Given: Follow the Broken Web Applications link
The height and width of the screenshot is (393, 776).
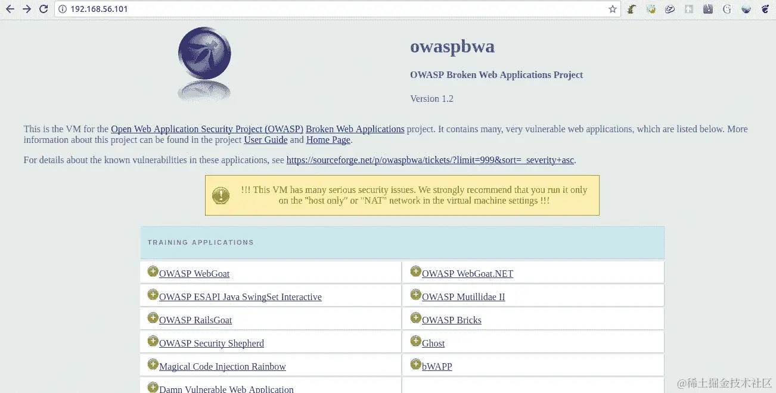Looking at the screenshot, I should click(x=355, y=129).
